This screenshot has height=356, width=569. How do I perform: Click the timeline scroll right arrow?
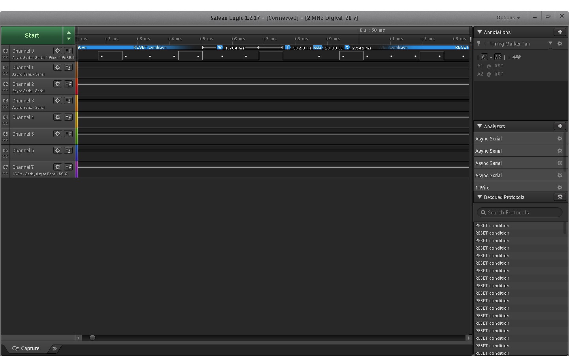coord(469,337)
